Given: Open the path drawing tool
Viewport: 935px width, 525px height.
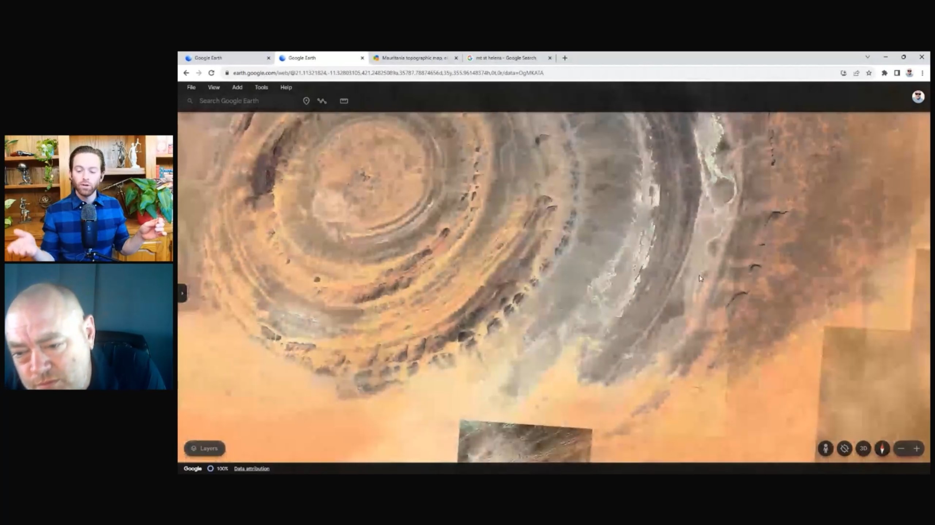Looking at the screenshot, I should [322, 101].
